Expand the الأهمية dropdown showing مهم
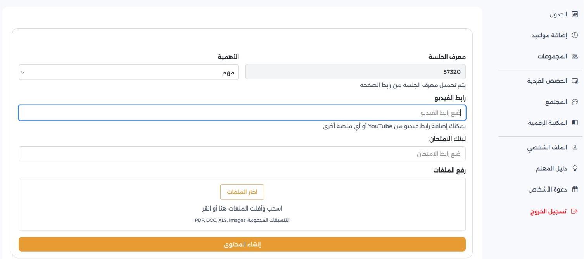Viewport: 584px width, 259px height. pos(129,73)
